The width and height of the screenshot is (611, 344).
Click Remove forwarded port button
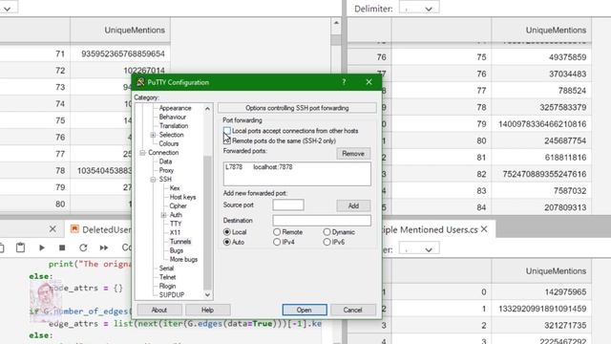353,154
